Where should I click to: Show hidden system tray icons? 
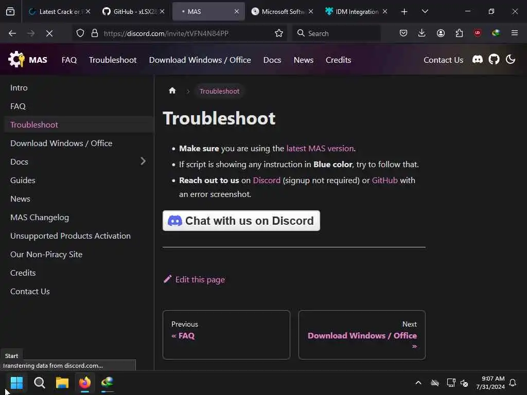click(x=418, y=383)
